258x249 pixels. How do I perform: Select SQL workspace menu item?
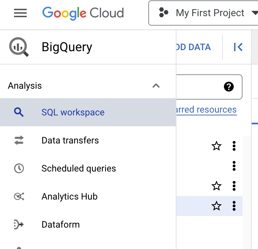pyautogui.click(x=73, y=113)
